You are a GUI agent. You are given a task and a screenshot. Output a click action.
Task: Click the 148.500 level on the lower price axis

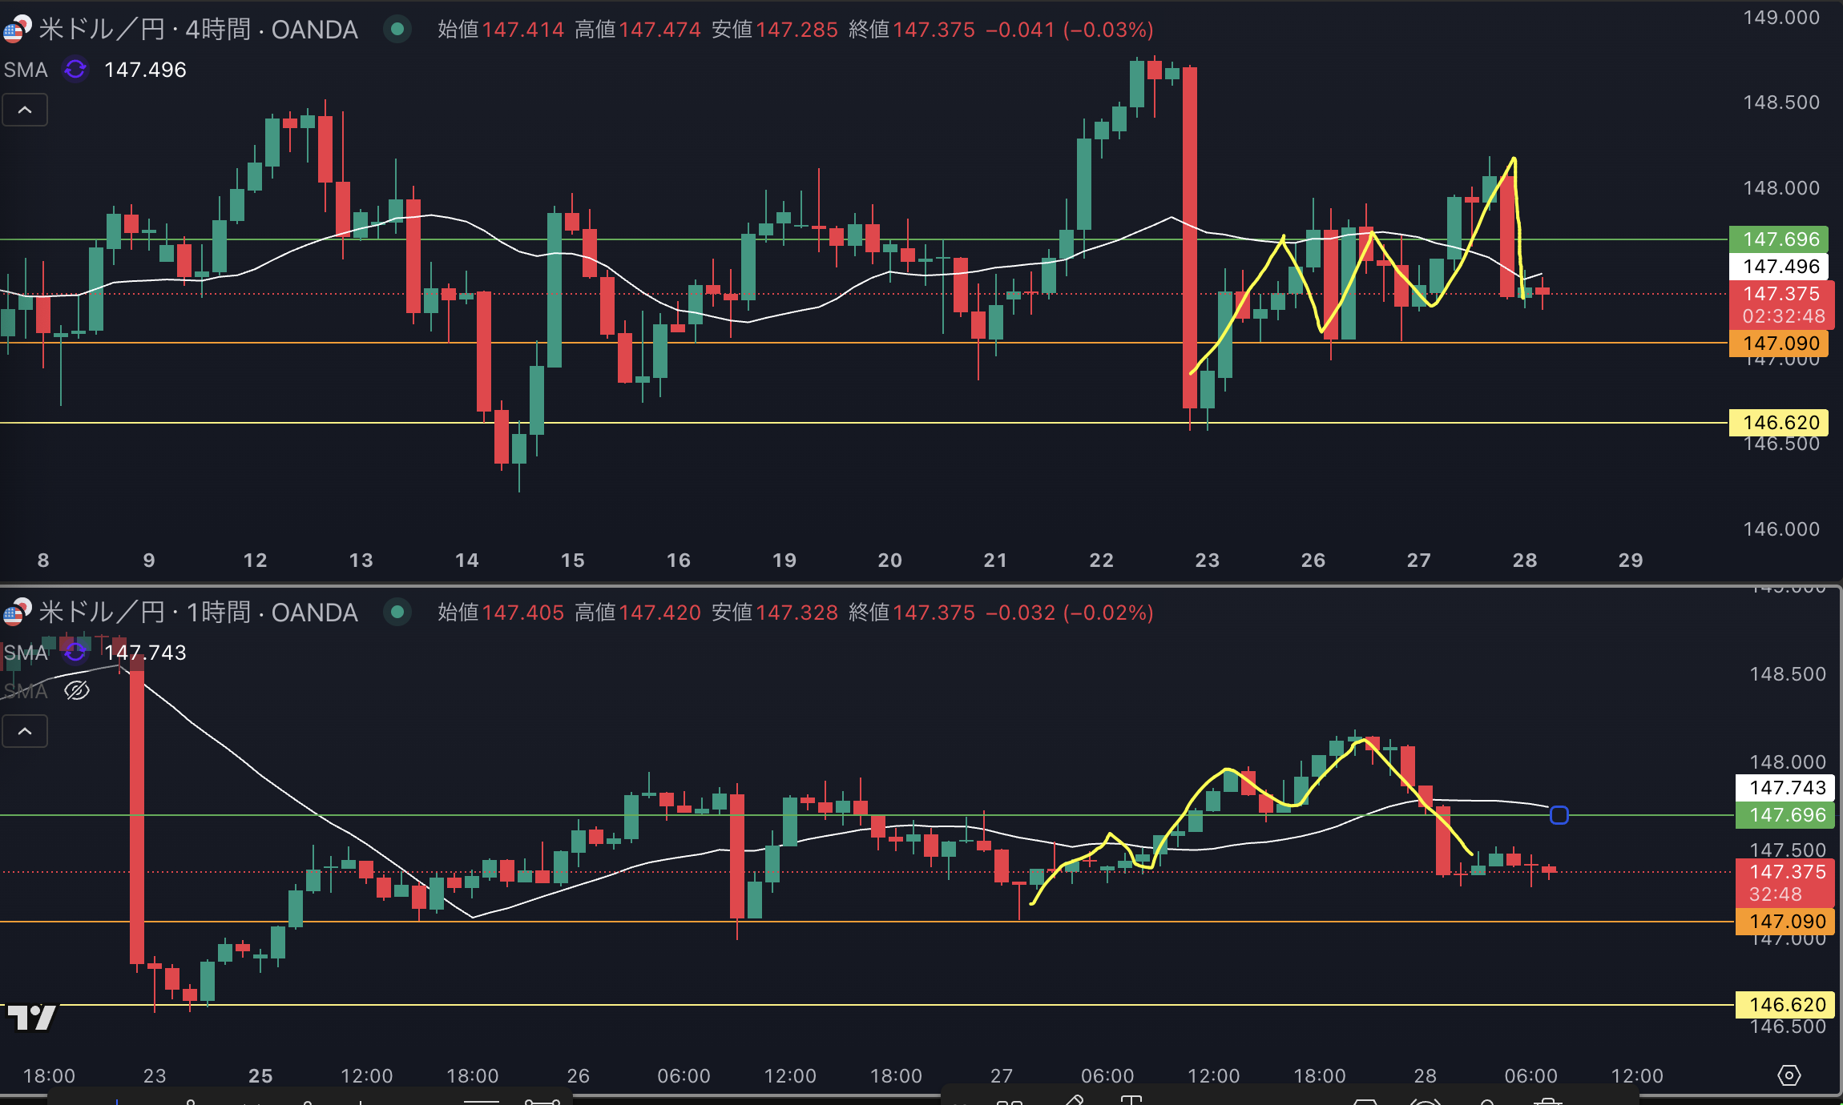[x=1788, y=674]
